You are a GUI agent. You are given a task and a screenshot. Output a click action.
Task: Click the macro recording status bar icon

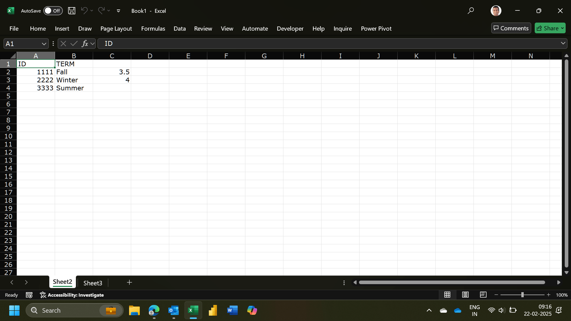point(29,295)
